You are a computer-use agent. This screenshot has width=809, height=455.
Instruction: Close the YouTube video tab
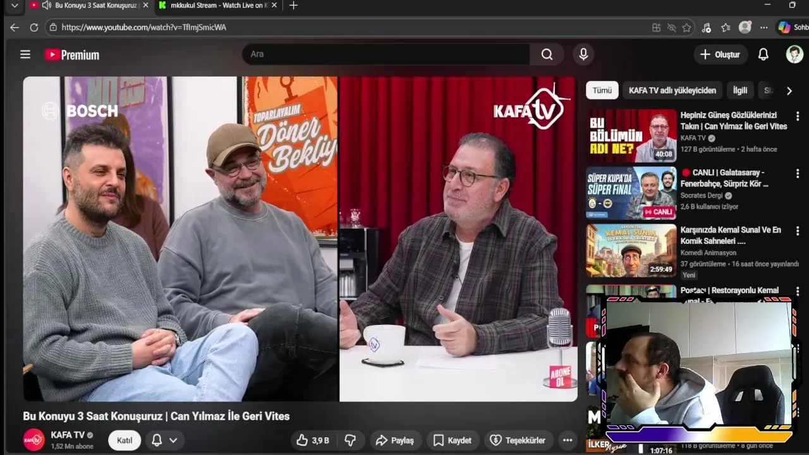(145, 5)
